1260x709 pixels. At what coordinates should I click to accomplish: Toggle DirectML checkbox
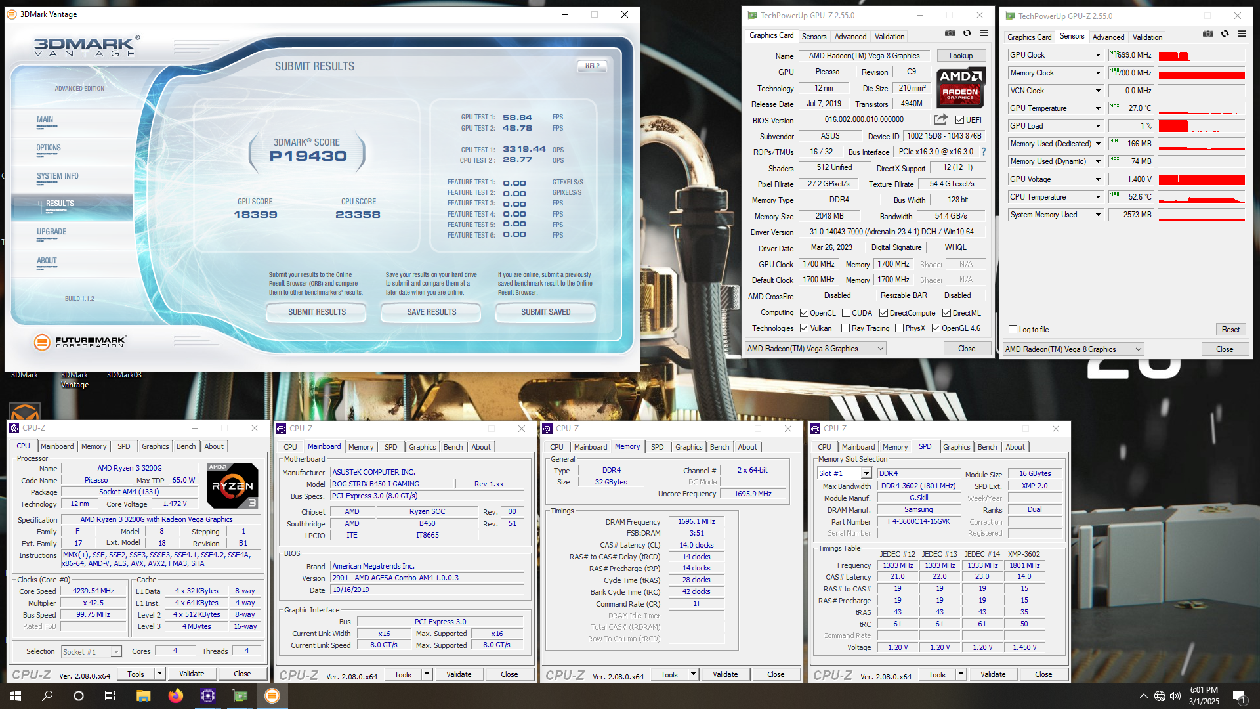click(946, 313)
